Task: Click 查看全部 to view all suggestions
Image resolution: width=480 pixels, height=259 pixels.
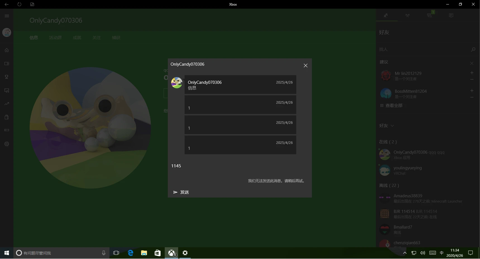Action: pyautogui.click(x=394, y=106)
